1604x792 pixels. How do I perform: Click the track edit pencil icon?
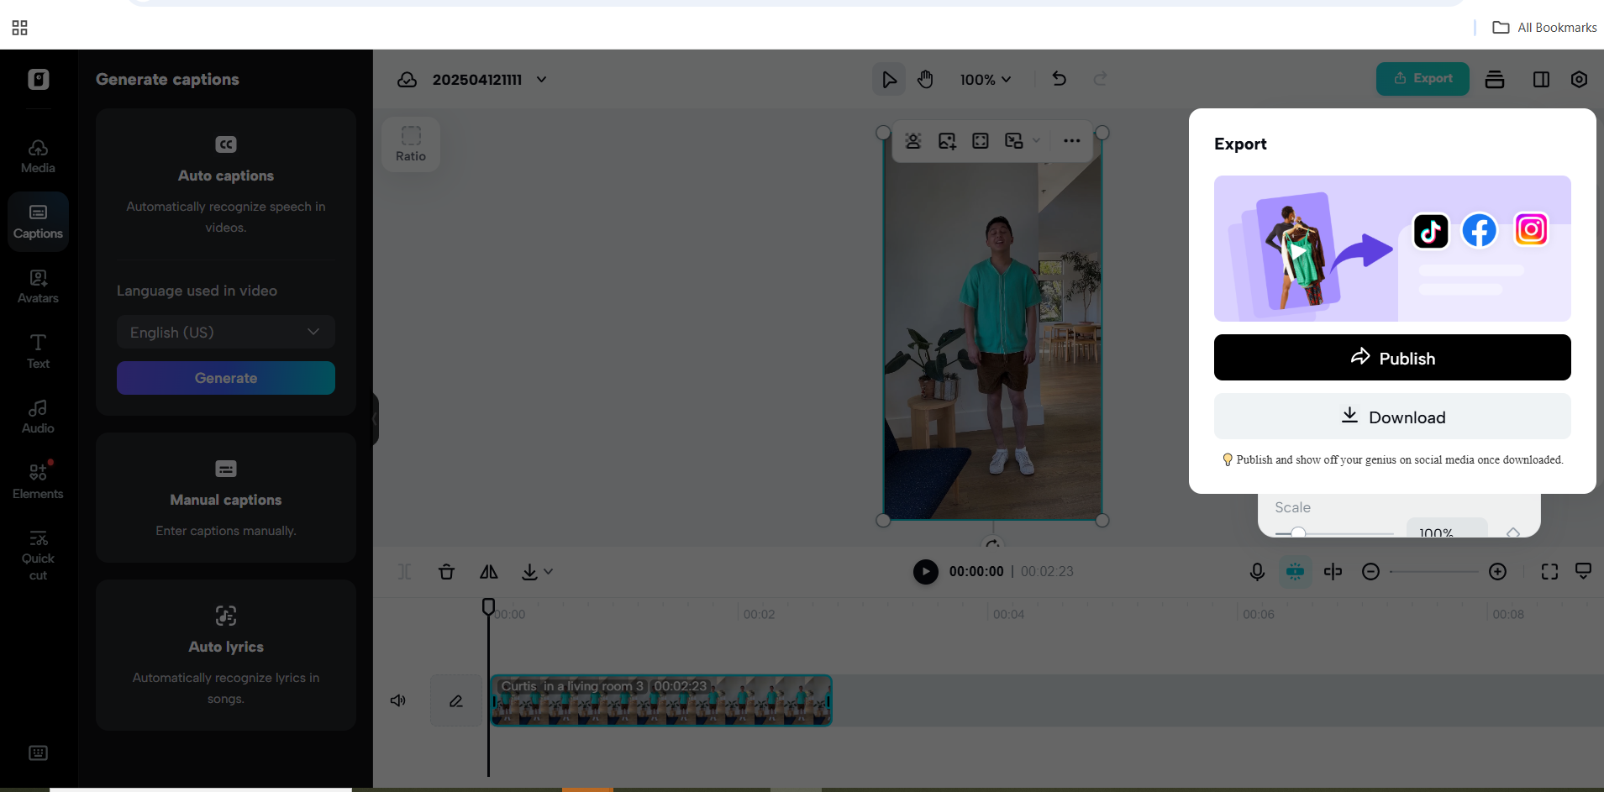click(456, 700)
